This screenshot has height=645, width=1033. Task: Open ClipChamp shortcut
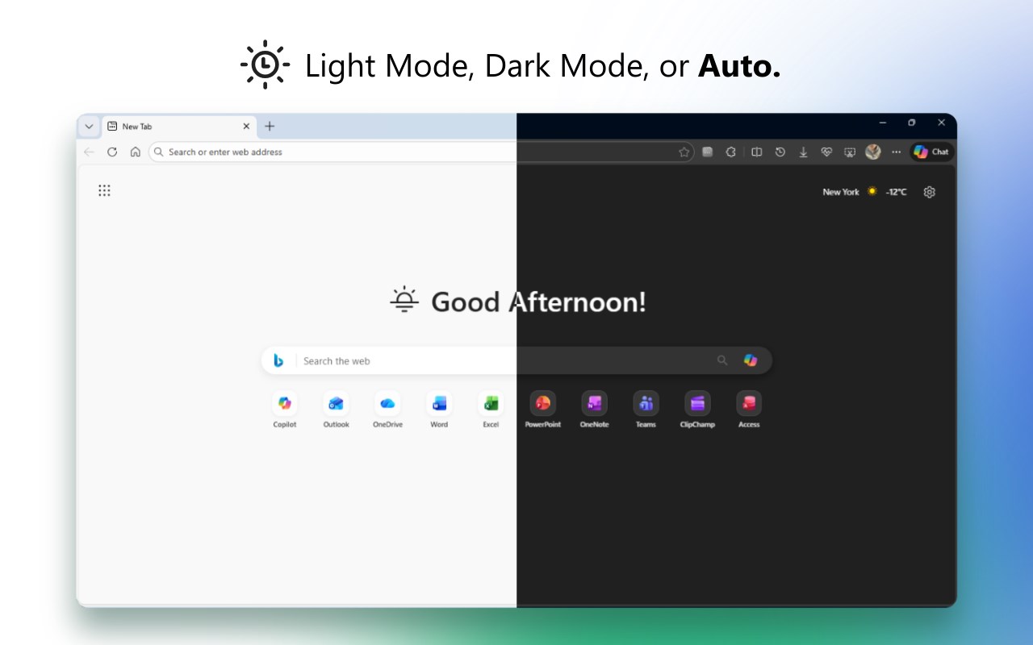point(698,410)
